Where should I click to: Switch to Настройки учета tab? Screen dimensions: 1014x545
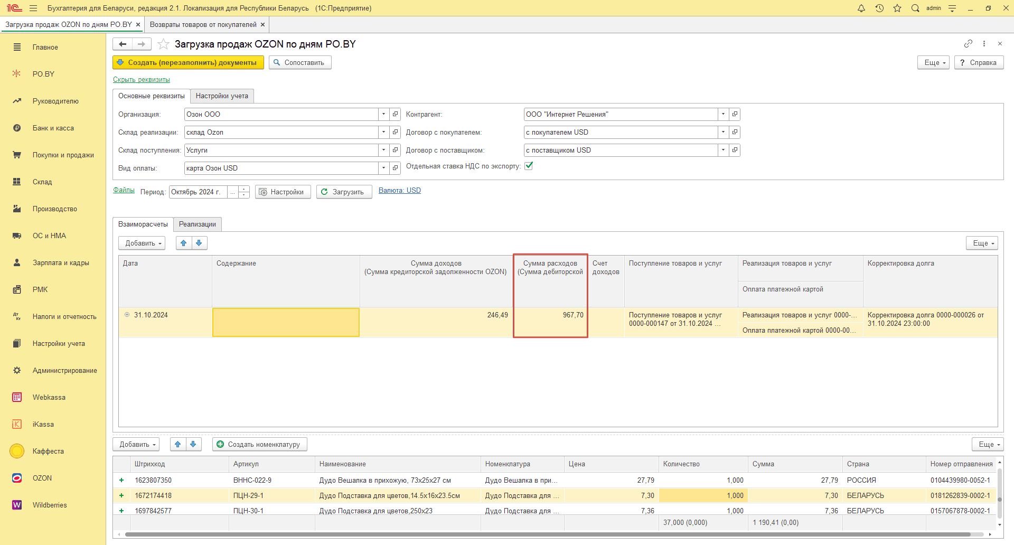pos(222,96)
